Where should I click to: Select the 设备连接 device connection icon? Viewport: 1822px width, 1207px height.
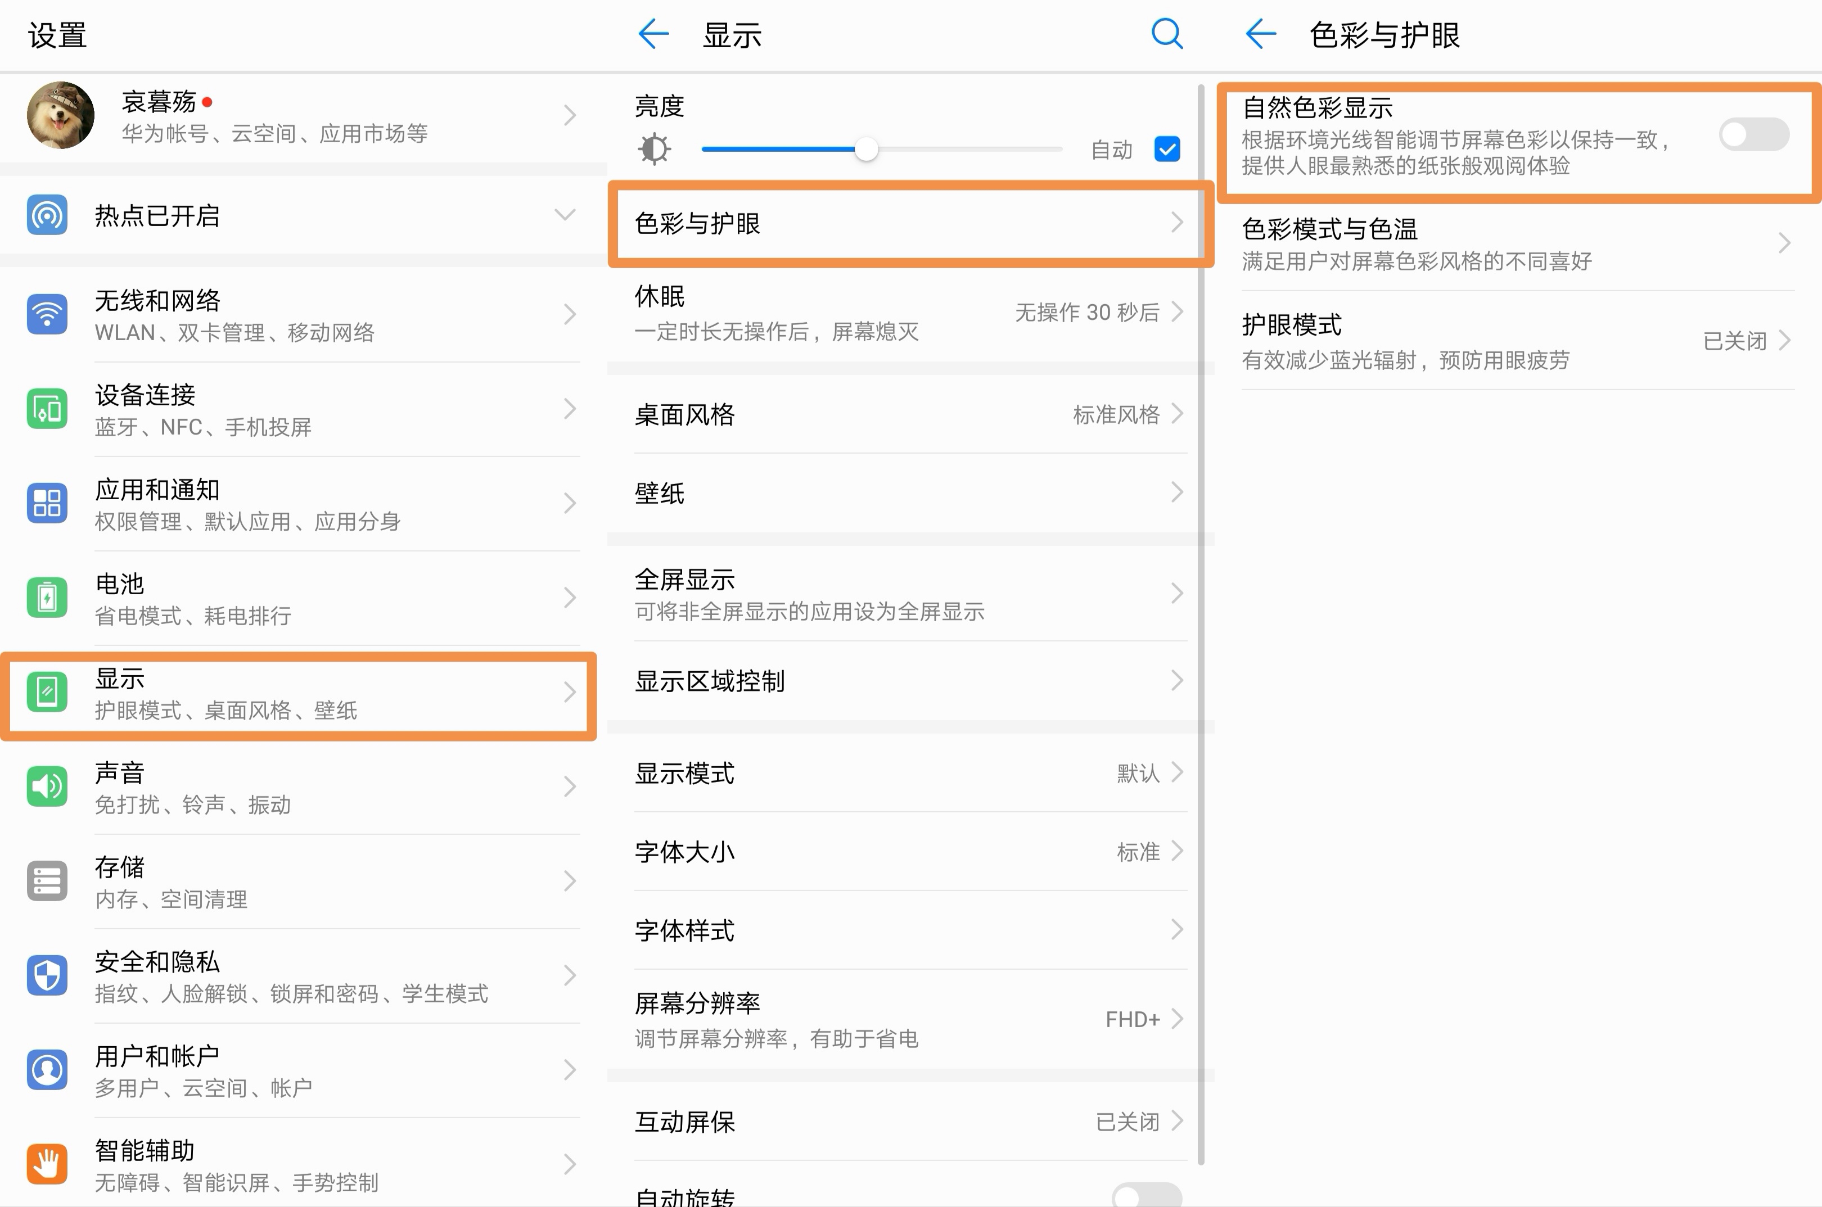(47, 409)
